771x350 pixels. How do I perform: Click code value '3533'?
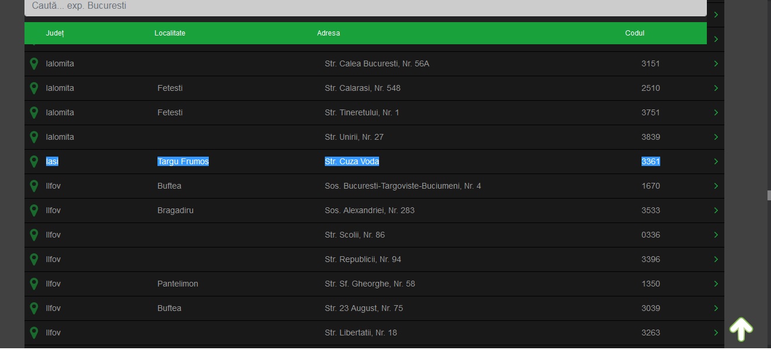pyautogui.click(x=651, y=210)
